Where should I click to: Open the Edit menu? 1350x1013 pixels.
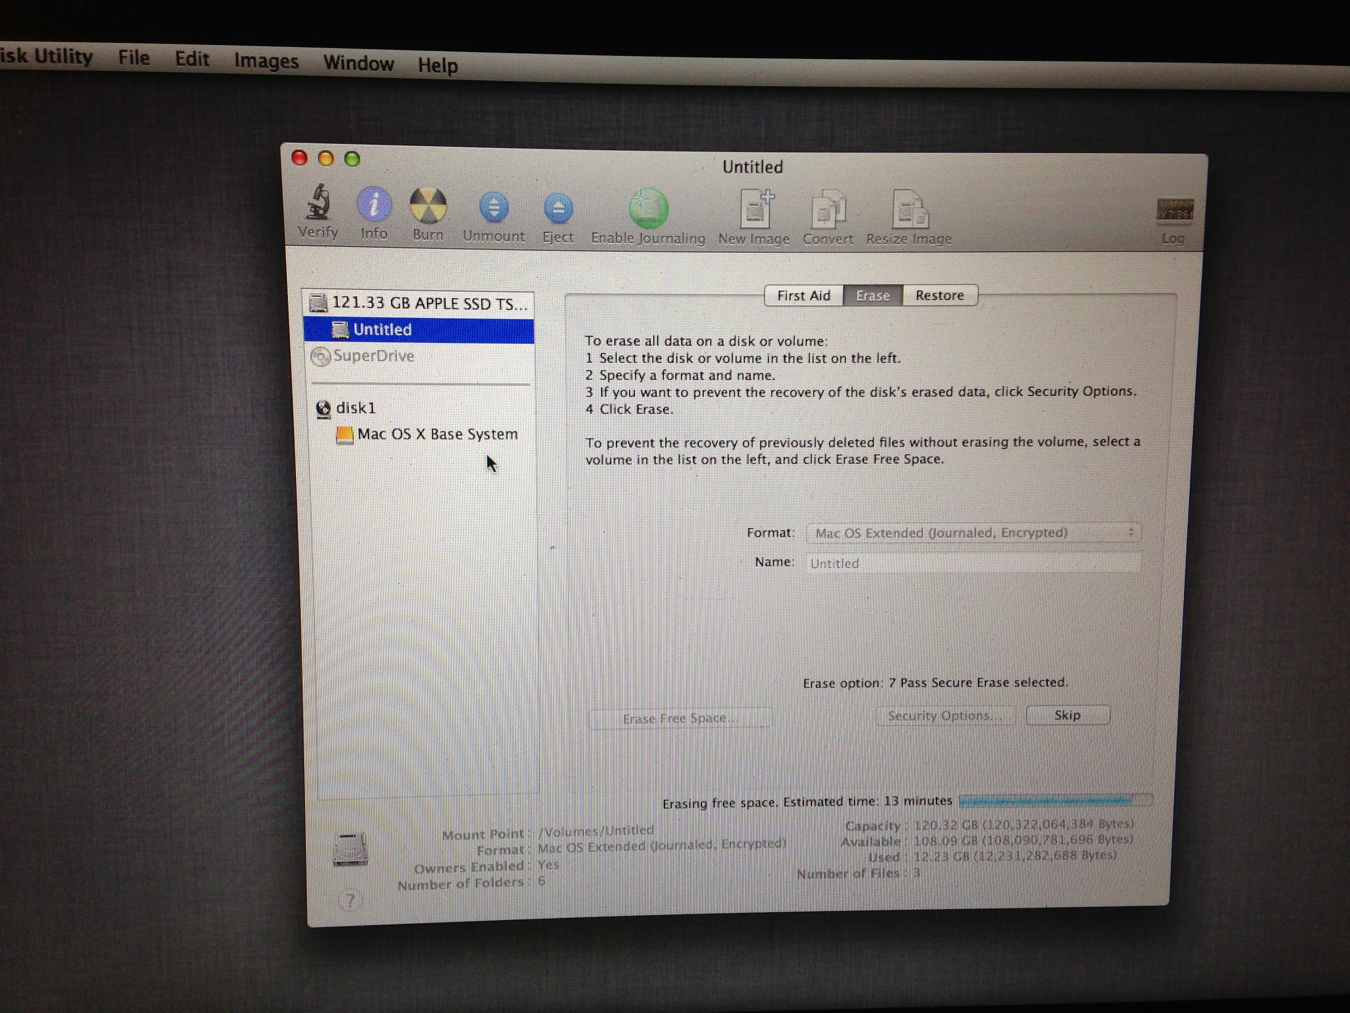192,59
